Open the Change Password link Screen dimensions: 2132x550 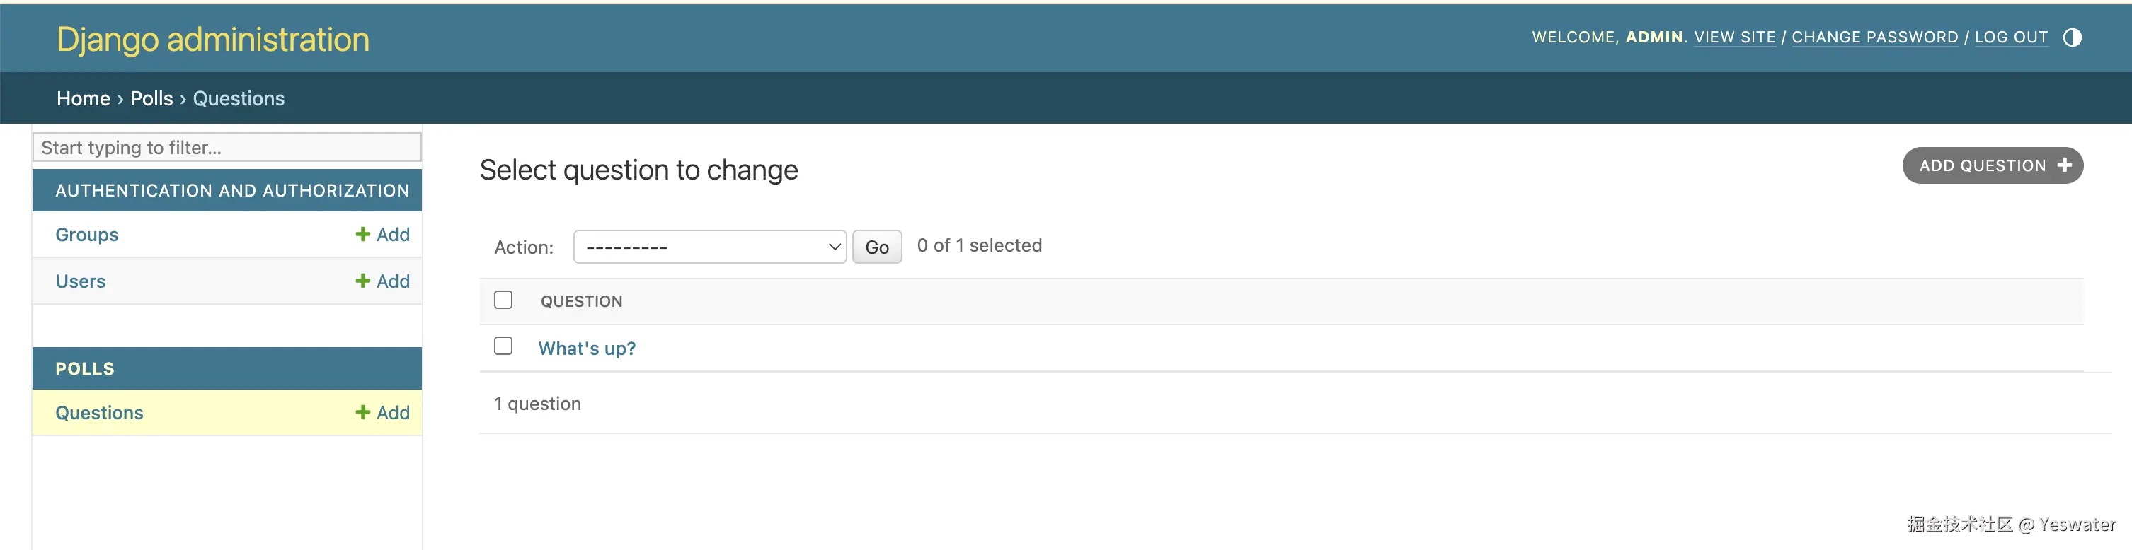[x=1874, y=37]
